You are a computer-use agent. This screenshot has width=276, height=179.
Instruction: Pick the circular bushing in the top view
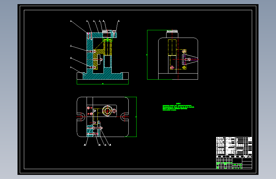coord(107,111)
